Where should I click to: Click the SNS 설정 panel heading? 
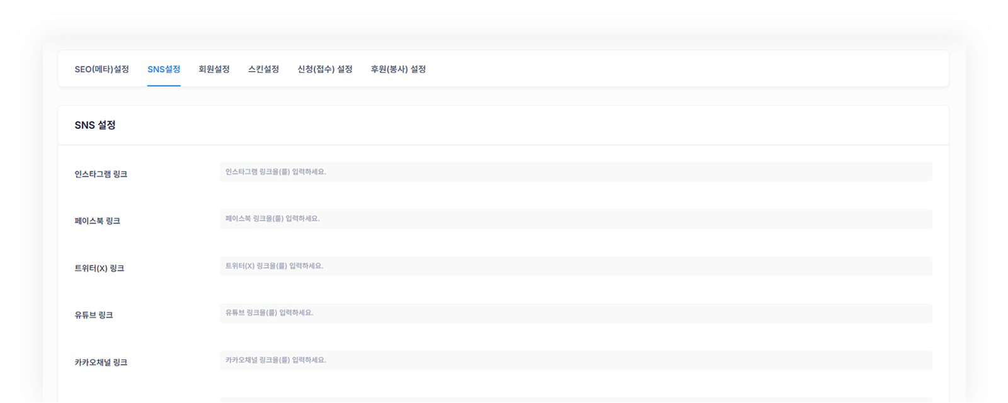(95, 125)
